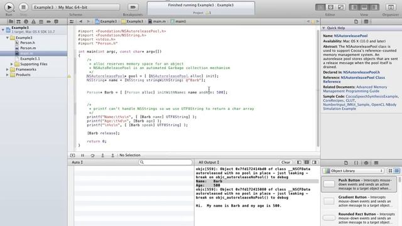This screenshot has height=226, width=402.
Task: Expand the Frameworks group
Action: click(x=8, y=70)
